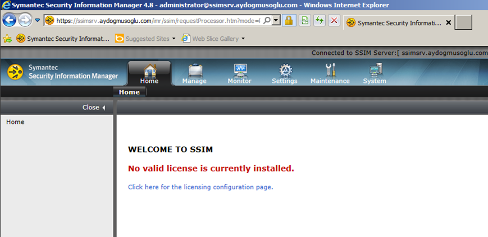Open the Monitor screen icon
488x237 pixels.
(x=240, y=71)
